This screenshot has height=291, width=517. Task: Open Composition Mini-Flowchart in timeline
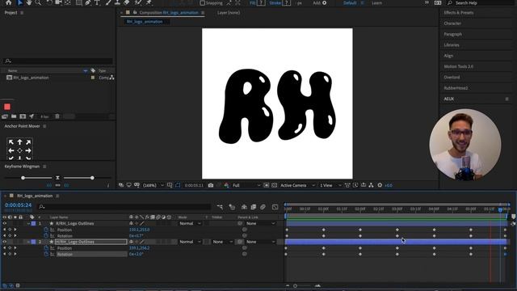tap(220, 207)
